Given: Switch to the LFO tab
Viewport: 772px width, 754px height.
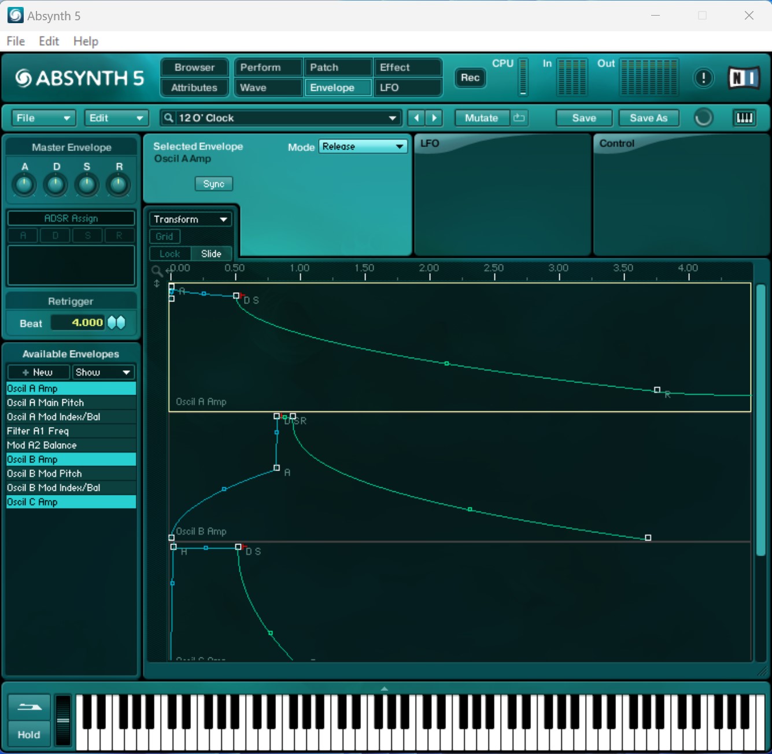Looking at the screenshot, I should (408, 87).
